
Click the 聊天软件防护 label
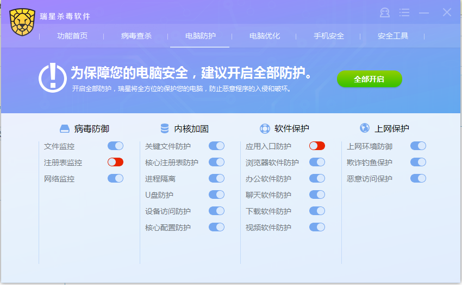269,195
